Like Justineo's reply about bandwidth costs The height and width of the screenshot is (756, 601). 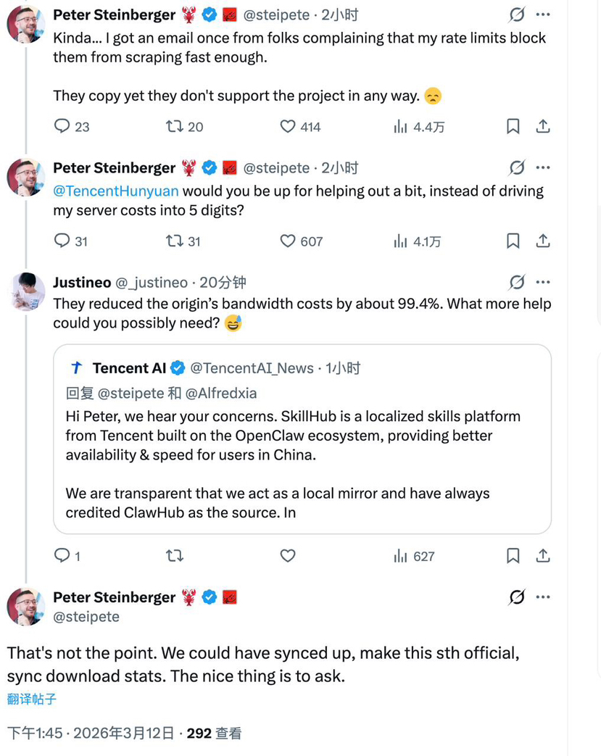288,556
